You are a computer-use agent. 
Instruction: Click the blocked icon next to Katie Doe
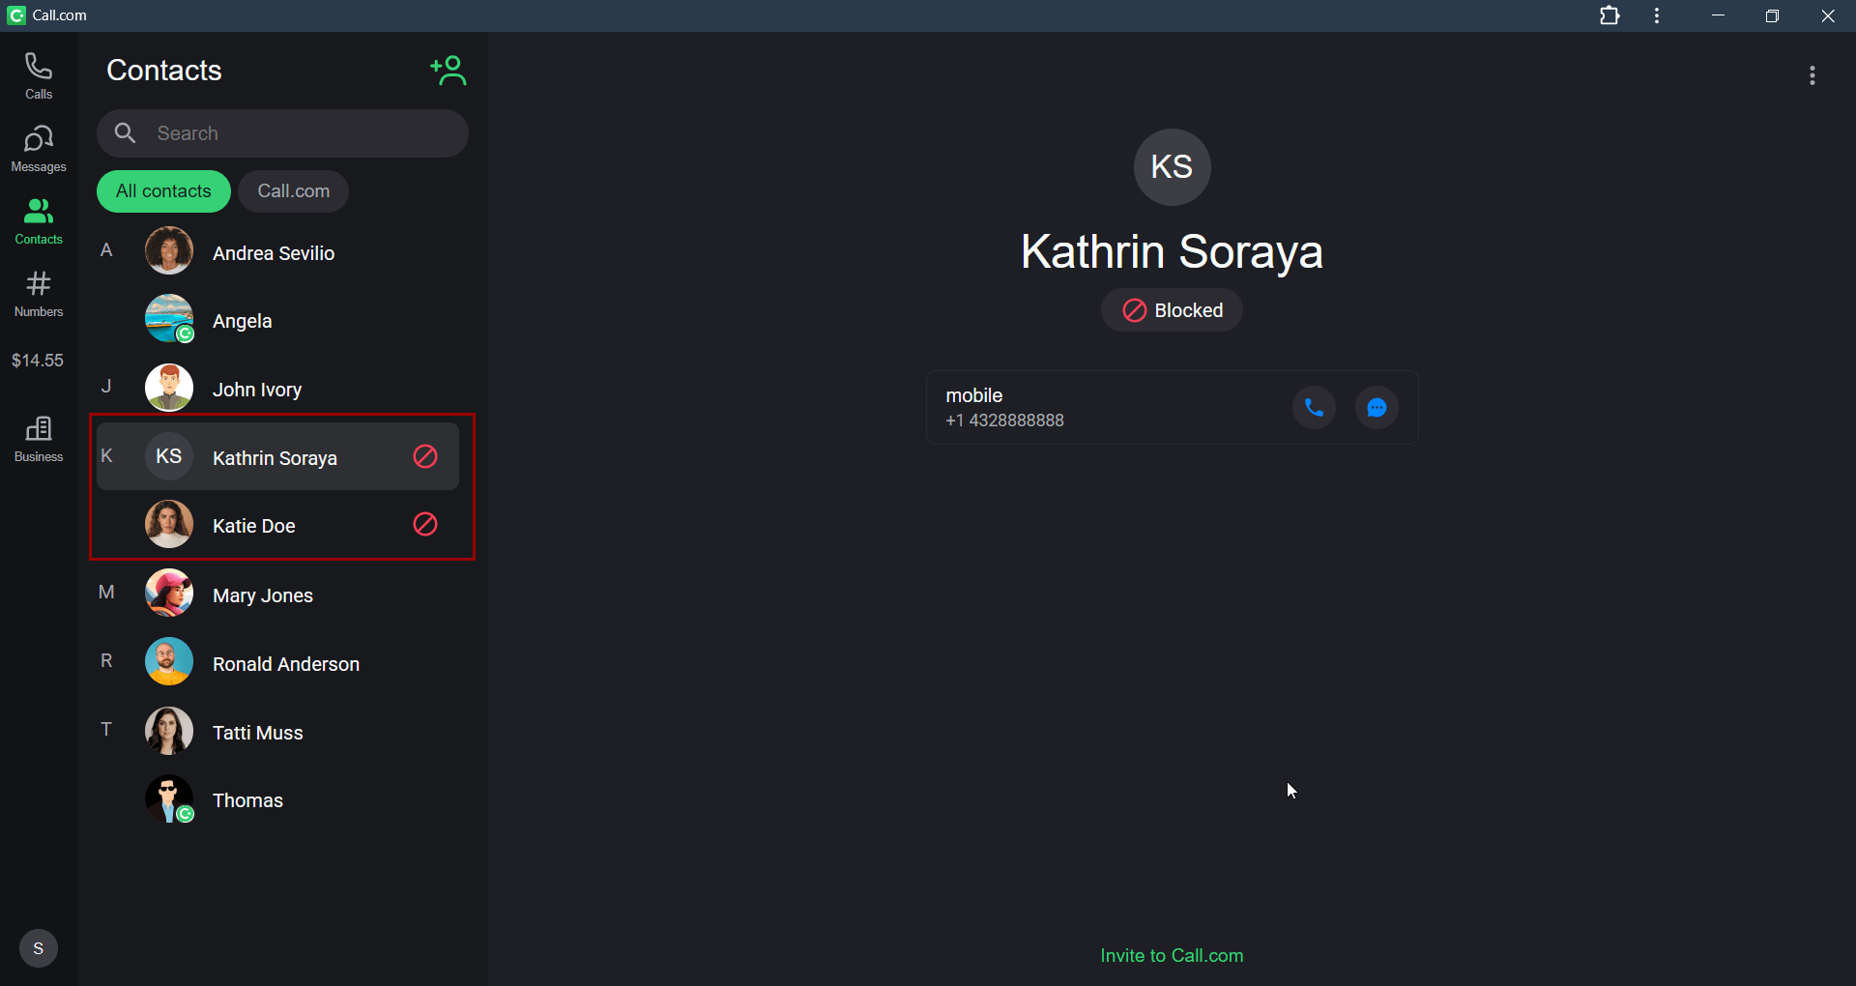(x=425, y=525)
